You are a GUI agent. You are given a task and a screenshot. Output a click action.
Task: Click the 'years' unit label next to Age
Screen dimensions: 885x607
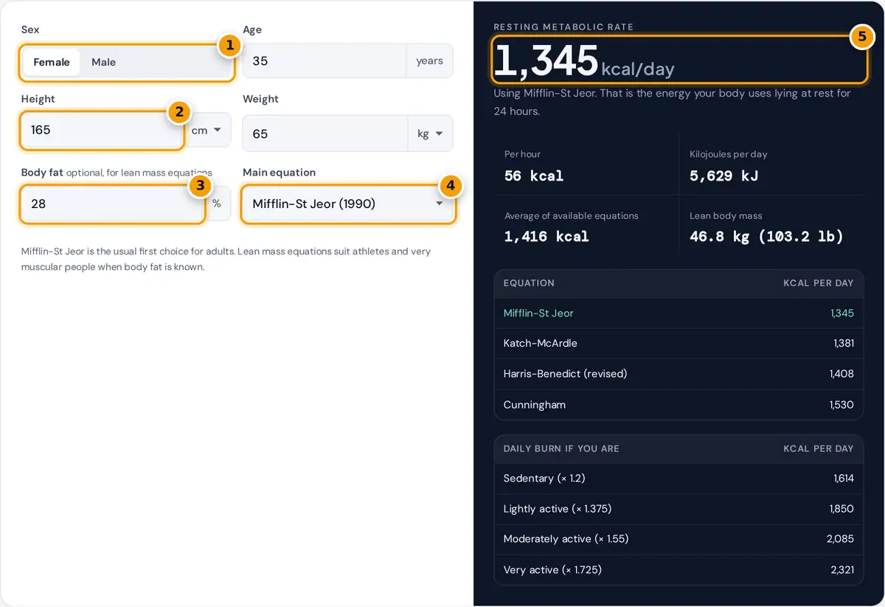429,61
